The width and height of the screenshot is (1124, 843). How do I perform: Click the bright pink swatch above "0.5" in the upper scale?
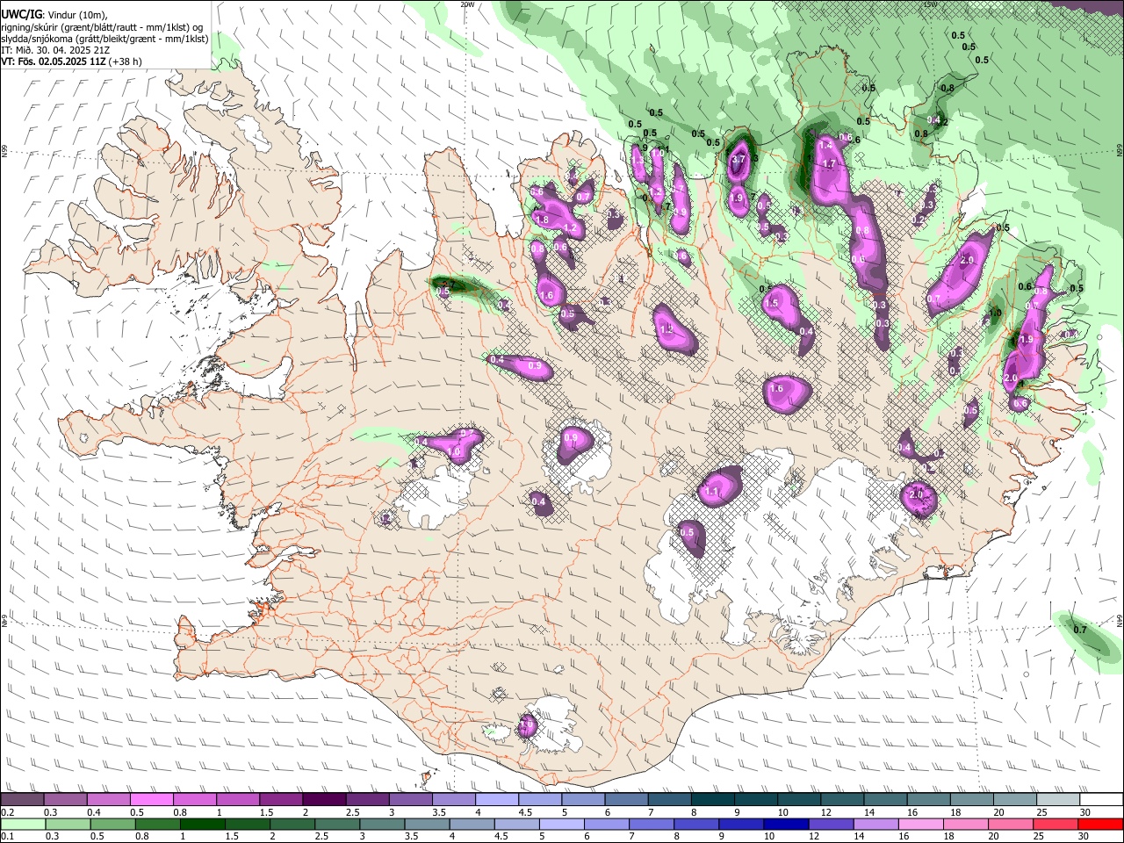click(151, 799)
